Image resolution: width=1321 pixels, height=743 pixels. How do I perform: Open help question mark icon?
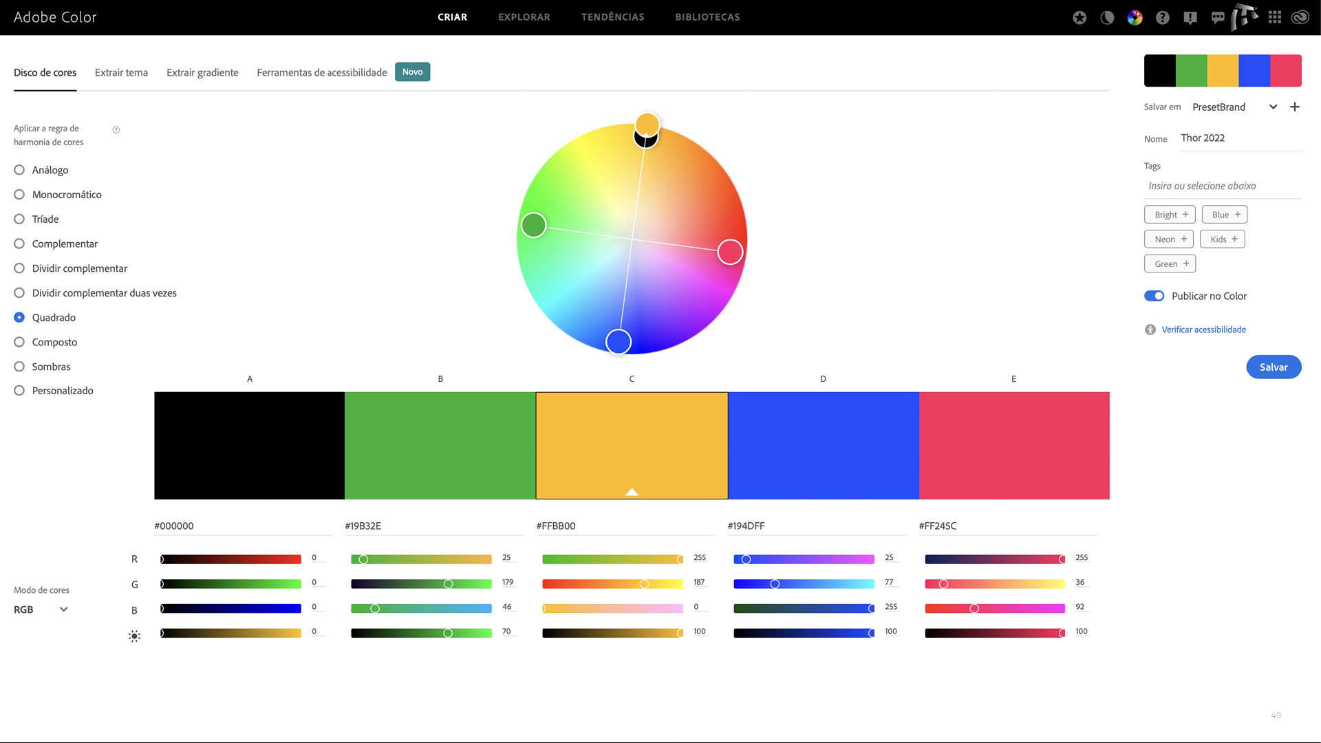pyautogui.click(x=1163, y=18)
